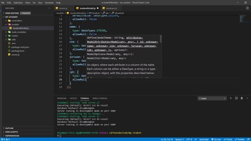251x141 pixels.
Task: Click the models breadcrumb
Action: tap(60, 13)
